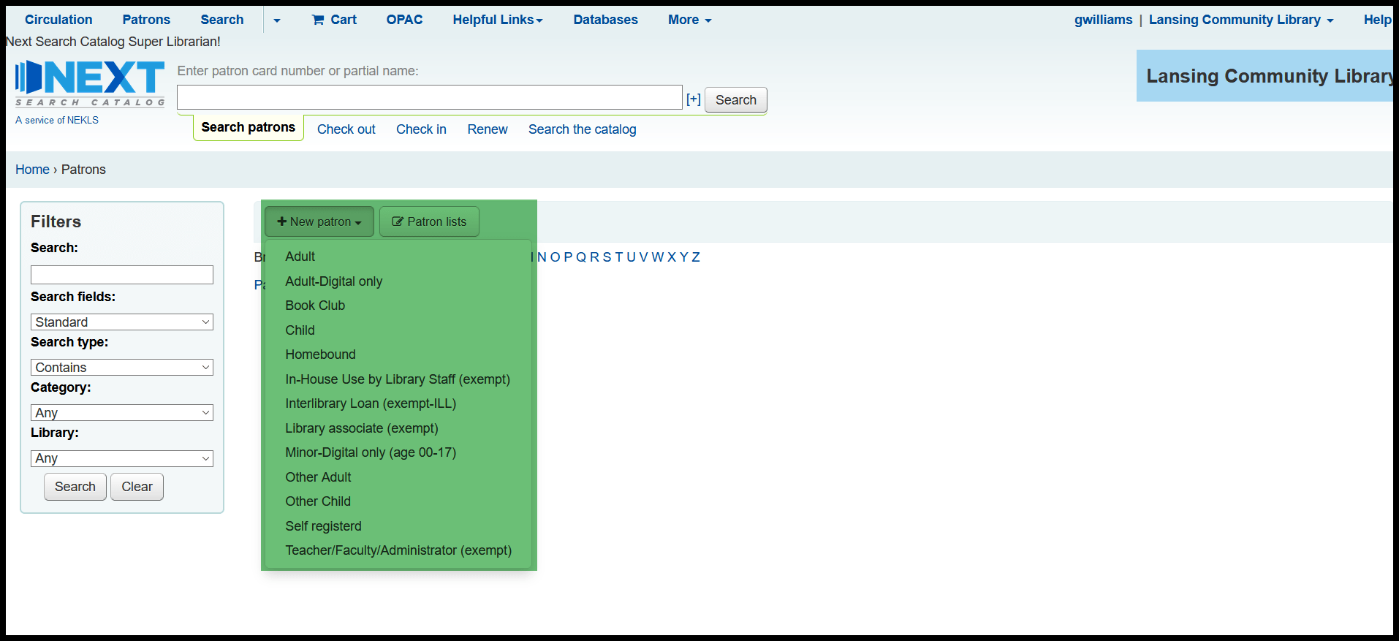Toggle the New patron dropdown button
This screenshot has width=1399, height=641.
319,221
